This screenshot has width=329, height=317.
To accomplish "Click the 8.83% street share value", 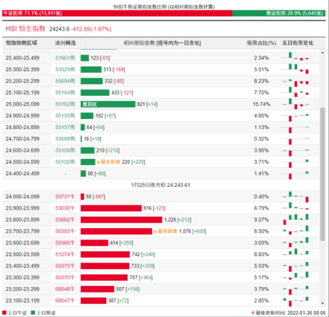I will click(261, 255).
